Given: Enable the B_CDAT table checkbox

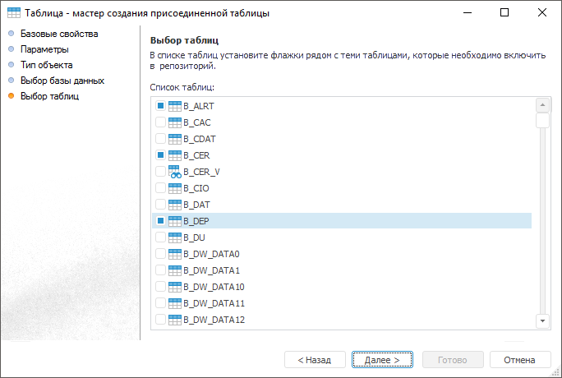Looking at the screenshot, I should tap(160, 139).
